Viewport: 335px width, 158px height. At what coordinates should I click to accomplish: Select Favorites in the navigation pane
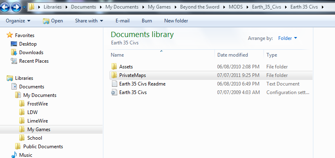pos(25,35)
